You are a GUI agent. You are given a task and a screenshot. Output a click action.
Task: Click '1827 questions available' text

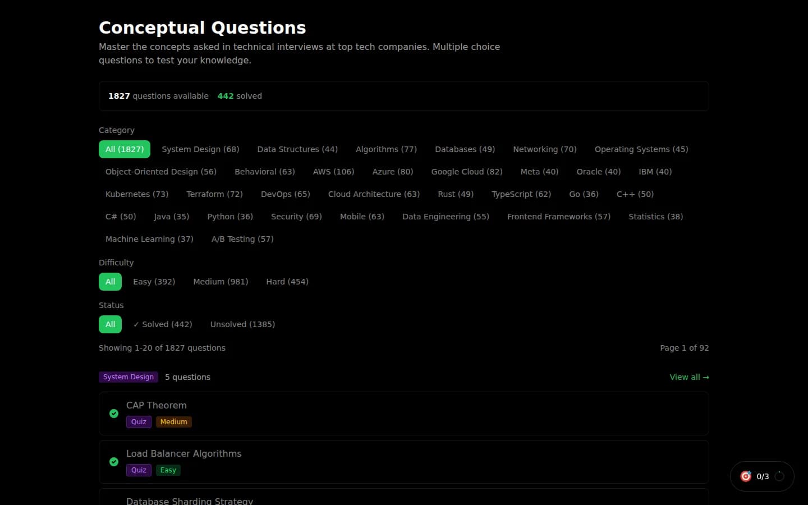(158, 96)
